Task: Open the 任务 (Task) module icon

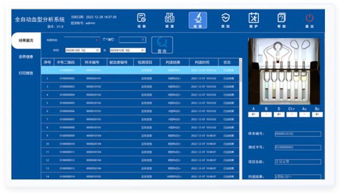Action: (x=141, y=20)
